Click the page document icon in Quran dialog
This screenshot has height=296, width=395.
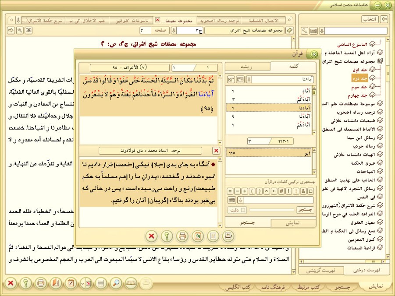(213, 236)
